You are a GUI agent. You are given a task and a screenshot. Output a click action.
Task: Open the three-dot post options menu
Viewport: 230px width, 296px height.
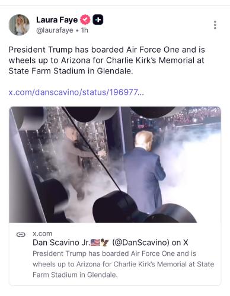[215, 25]
